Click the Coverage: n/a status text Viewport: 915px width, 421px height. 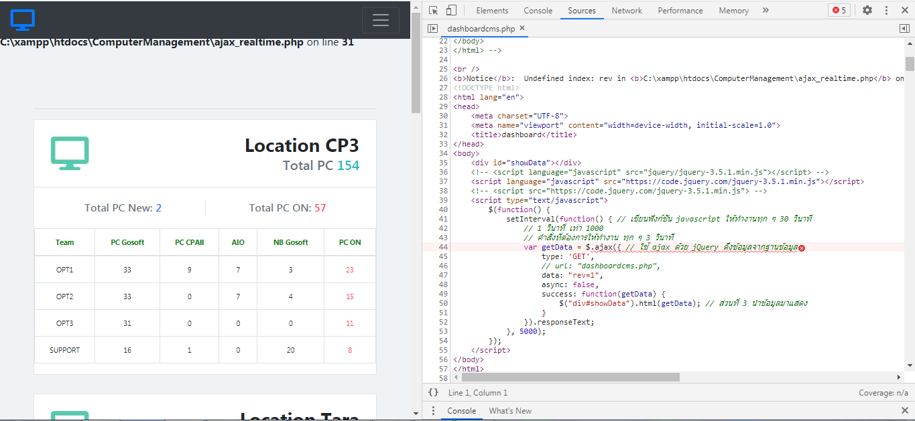[883, 393]
